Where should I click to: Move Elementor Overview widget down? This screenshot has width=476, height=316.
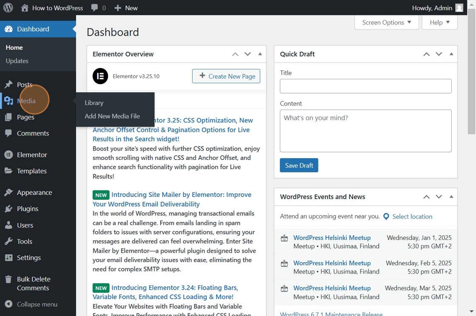[x=248, y=54]
